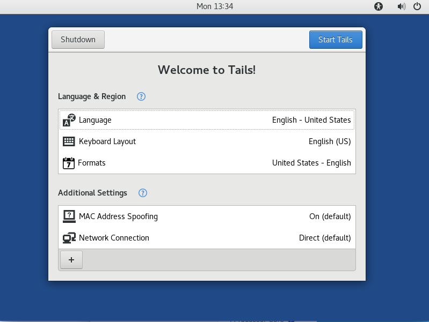Click the Keyboard Layout icon

click(x=69, y=141)
